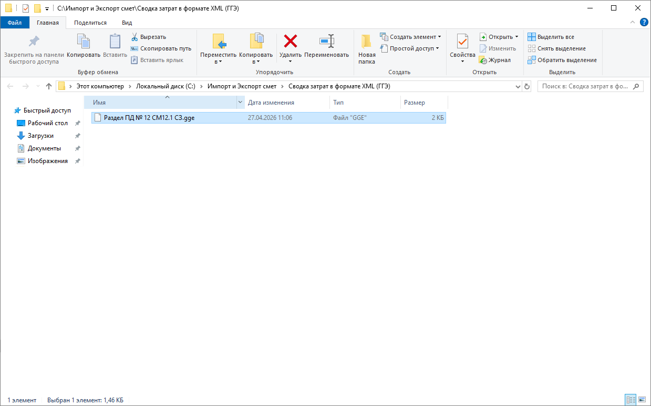Image resolution: width=651 pixels, height=406 pixels.
Task: Collapse the ribbon with the chevron
Action: (633, 22)
